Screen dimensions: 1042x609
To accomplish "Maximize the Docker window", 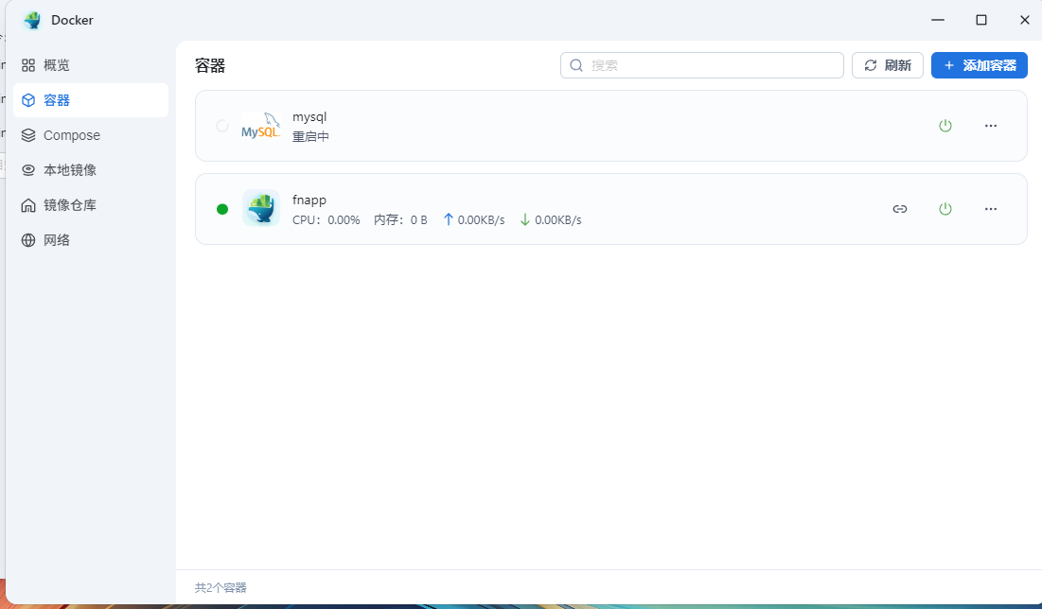I will pos(980,20).
